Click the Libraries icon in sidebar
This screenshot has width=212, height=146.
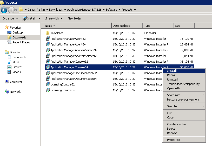coord(7,52)
